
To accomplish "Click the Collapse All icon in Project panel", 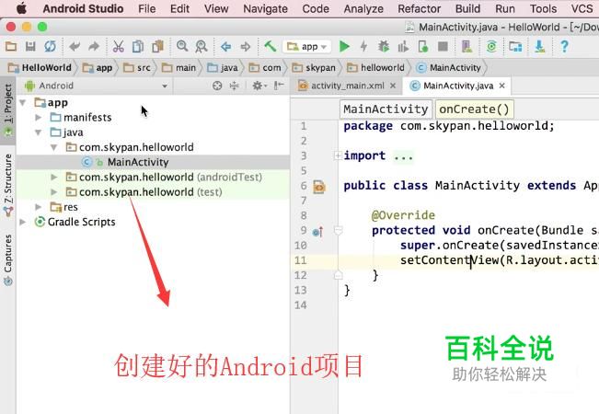I will click(234, 86).
